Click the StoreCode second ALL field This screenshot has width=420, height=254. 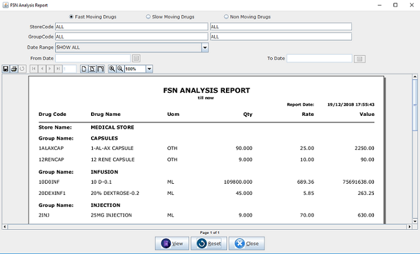281,27
